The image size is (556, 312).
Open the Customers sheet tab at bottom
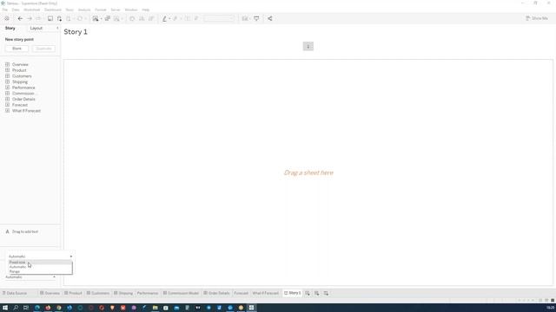pyautogui.click(x=98, y=293)
